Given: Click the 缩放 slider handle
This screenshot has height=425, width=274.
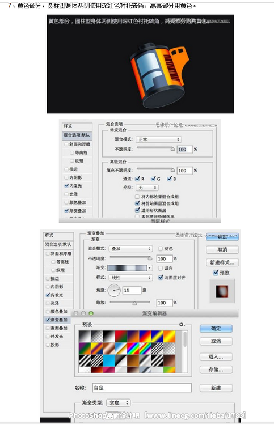Looking at the screenshot, I should [x=134, y=303].
